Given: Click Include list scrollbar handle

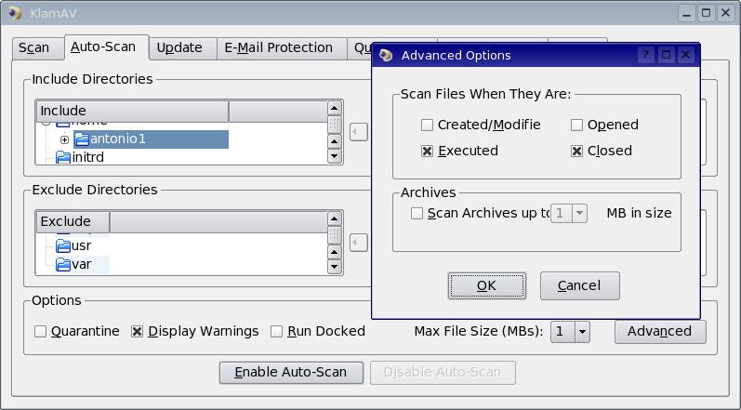Looking at the screenshot, I should tap(334, 125).
